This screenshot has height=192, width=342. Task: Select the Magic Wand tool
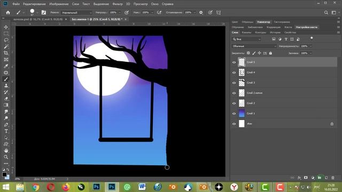coord(6,46)
